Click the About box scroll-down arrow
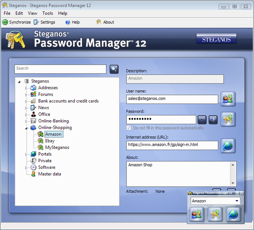254x230 pixels. 233,183
